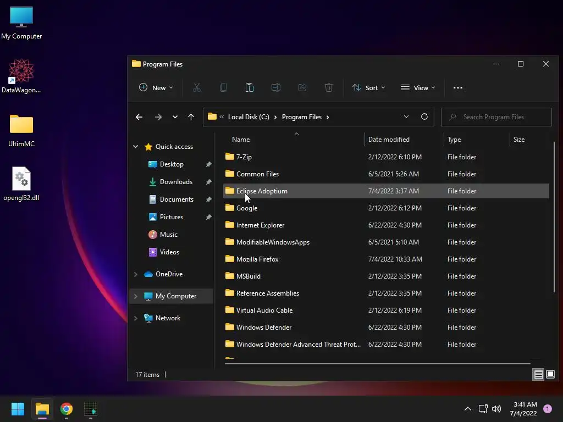Click the double chevron in address bar
This screenshot has height=422, width=563.
222,116
